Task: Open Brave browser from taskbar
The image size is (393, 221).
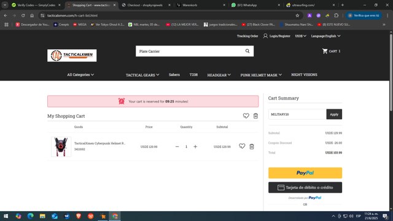Action: point(79,216)
